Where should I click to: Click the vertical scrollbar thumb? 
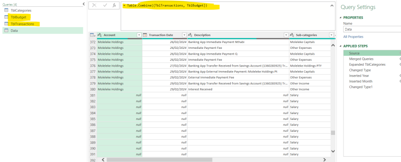tap(333, 133)
